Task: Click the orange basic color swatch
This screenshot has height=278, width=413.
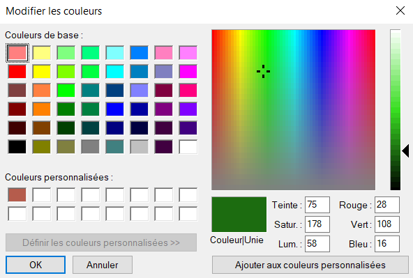Action: pos(42,109)
